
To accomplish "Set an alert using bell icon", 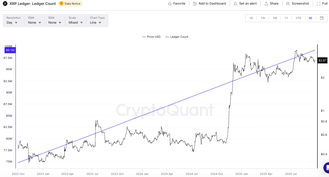I will (x=236, y=4).
